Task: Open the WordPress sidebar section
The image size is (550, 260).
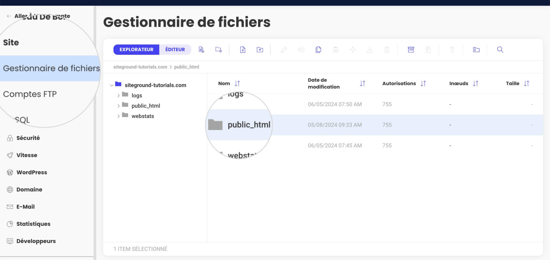Action: click(x=32, y=172)
